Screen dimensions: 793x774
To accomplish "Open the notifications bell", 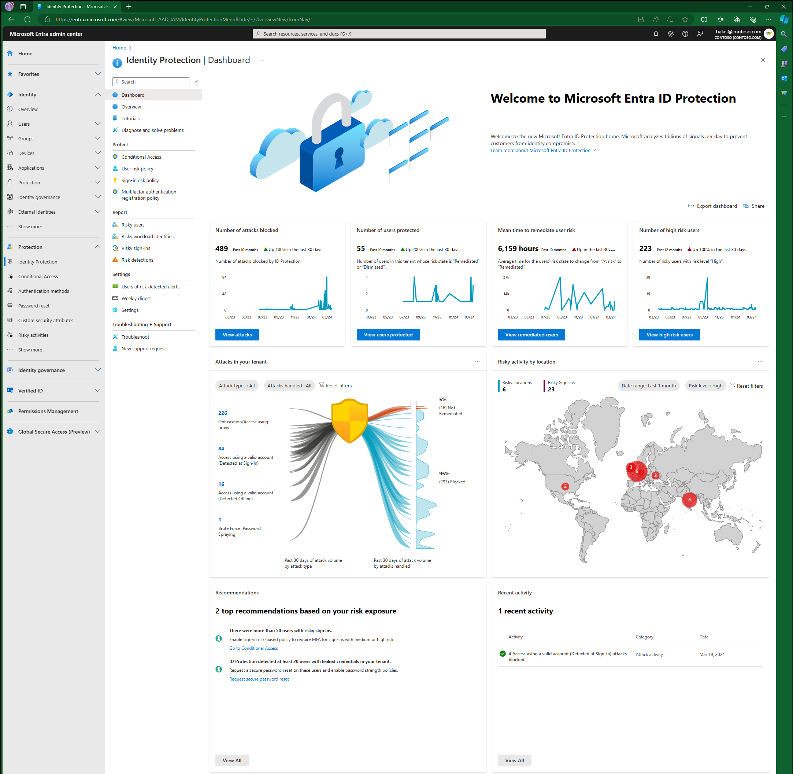I will (655, 34).
